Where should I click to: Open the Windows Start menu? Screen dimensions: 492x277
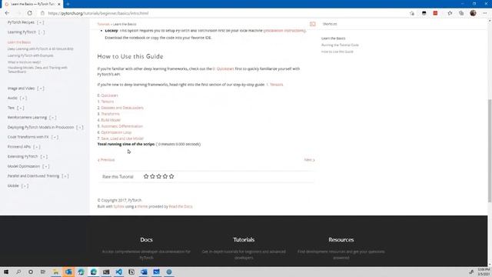[6, 272]
